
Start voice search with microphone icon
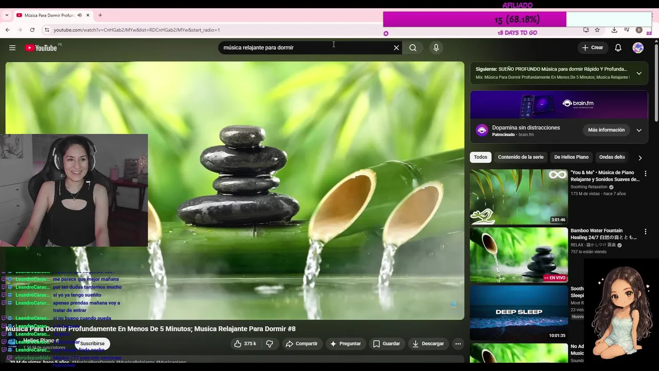point(436,48)
